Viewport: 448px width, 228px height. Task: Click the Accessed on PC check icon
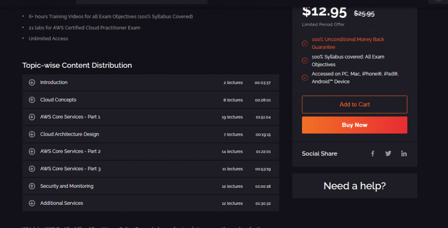305,78
